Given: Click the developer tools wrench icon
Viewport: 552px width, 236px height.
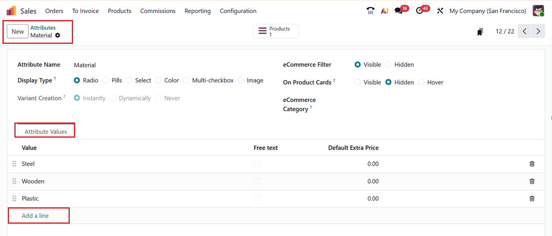Looking at the screenshot, I should point(440,10).
